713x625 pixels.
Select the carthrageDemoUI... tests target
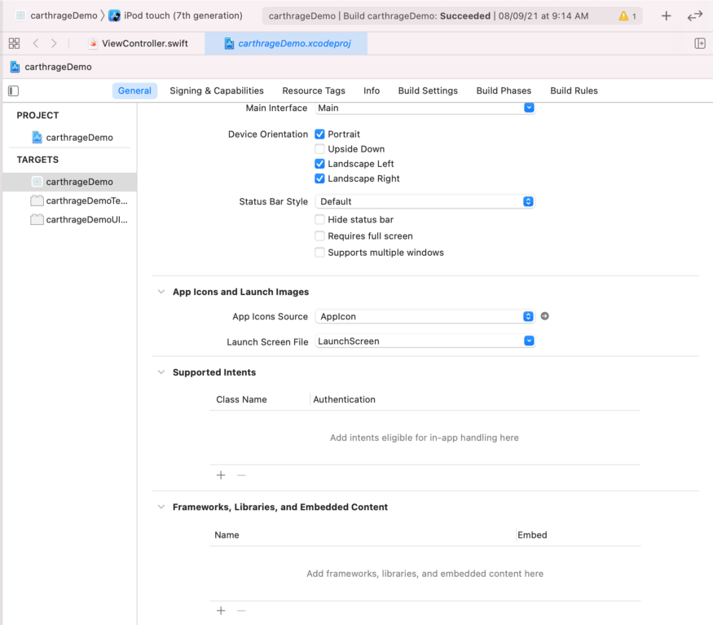[x=79, y=220]
